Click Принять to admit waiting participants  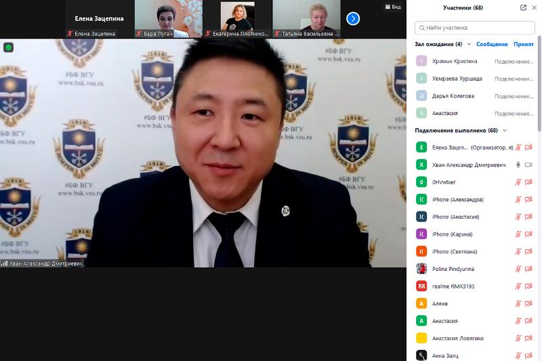(523, 44)
